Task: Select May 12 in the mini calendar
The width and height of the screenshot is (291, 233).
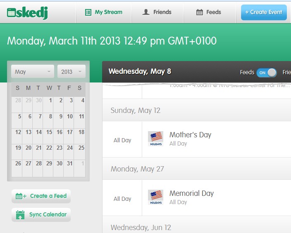Action: point(18,132)
